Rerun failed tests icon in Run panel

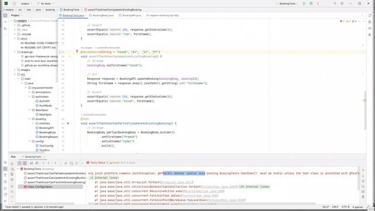pyautogui.click(x=12, y=169)
